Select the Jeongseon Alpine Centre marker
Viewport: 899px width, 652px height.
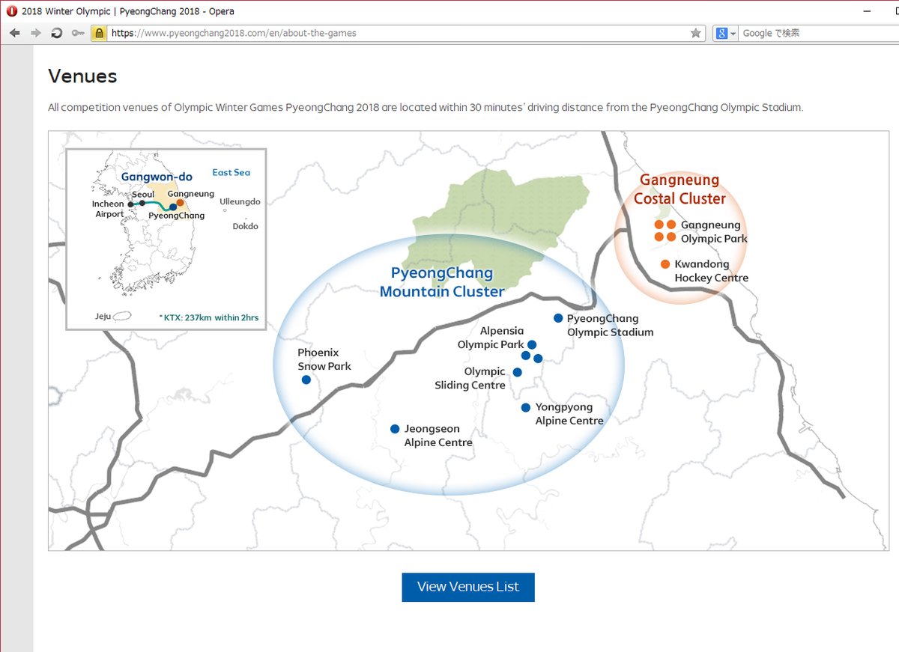click(395, 429)
